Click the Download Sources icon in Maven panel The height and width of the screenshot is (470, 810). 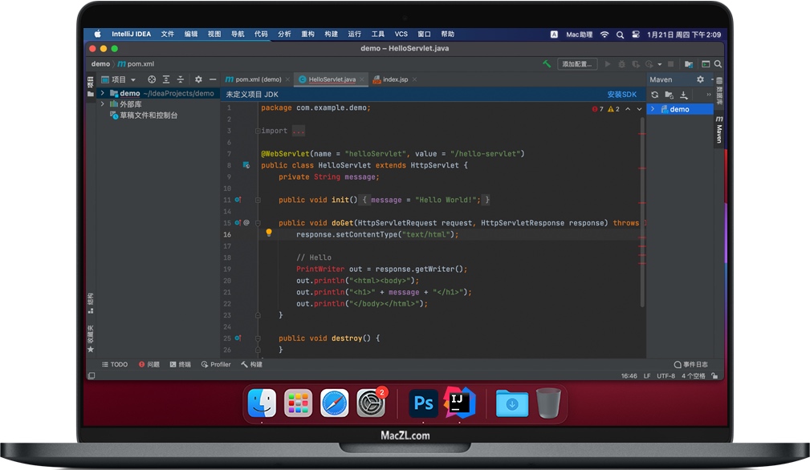click(684, 95)
